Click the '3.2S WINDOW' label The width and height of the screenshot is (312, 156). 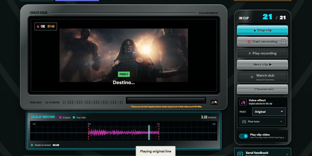(x=208, y=117)
